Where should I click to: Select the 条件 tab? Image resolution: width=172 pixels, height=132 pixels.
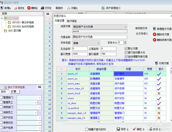(x=3, y=92)
